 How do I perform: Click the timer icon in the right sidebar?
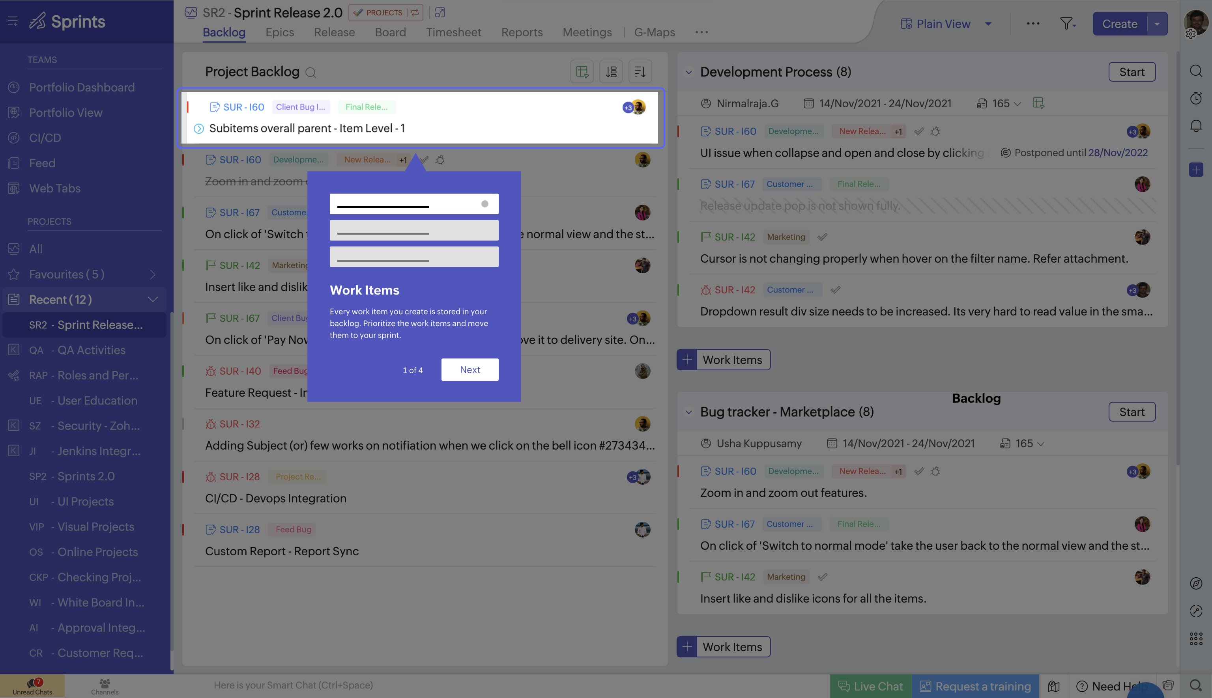click(x=1196, y=98)
